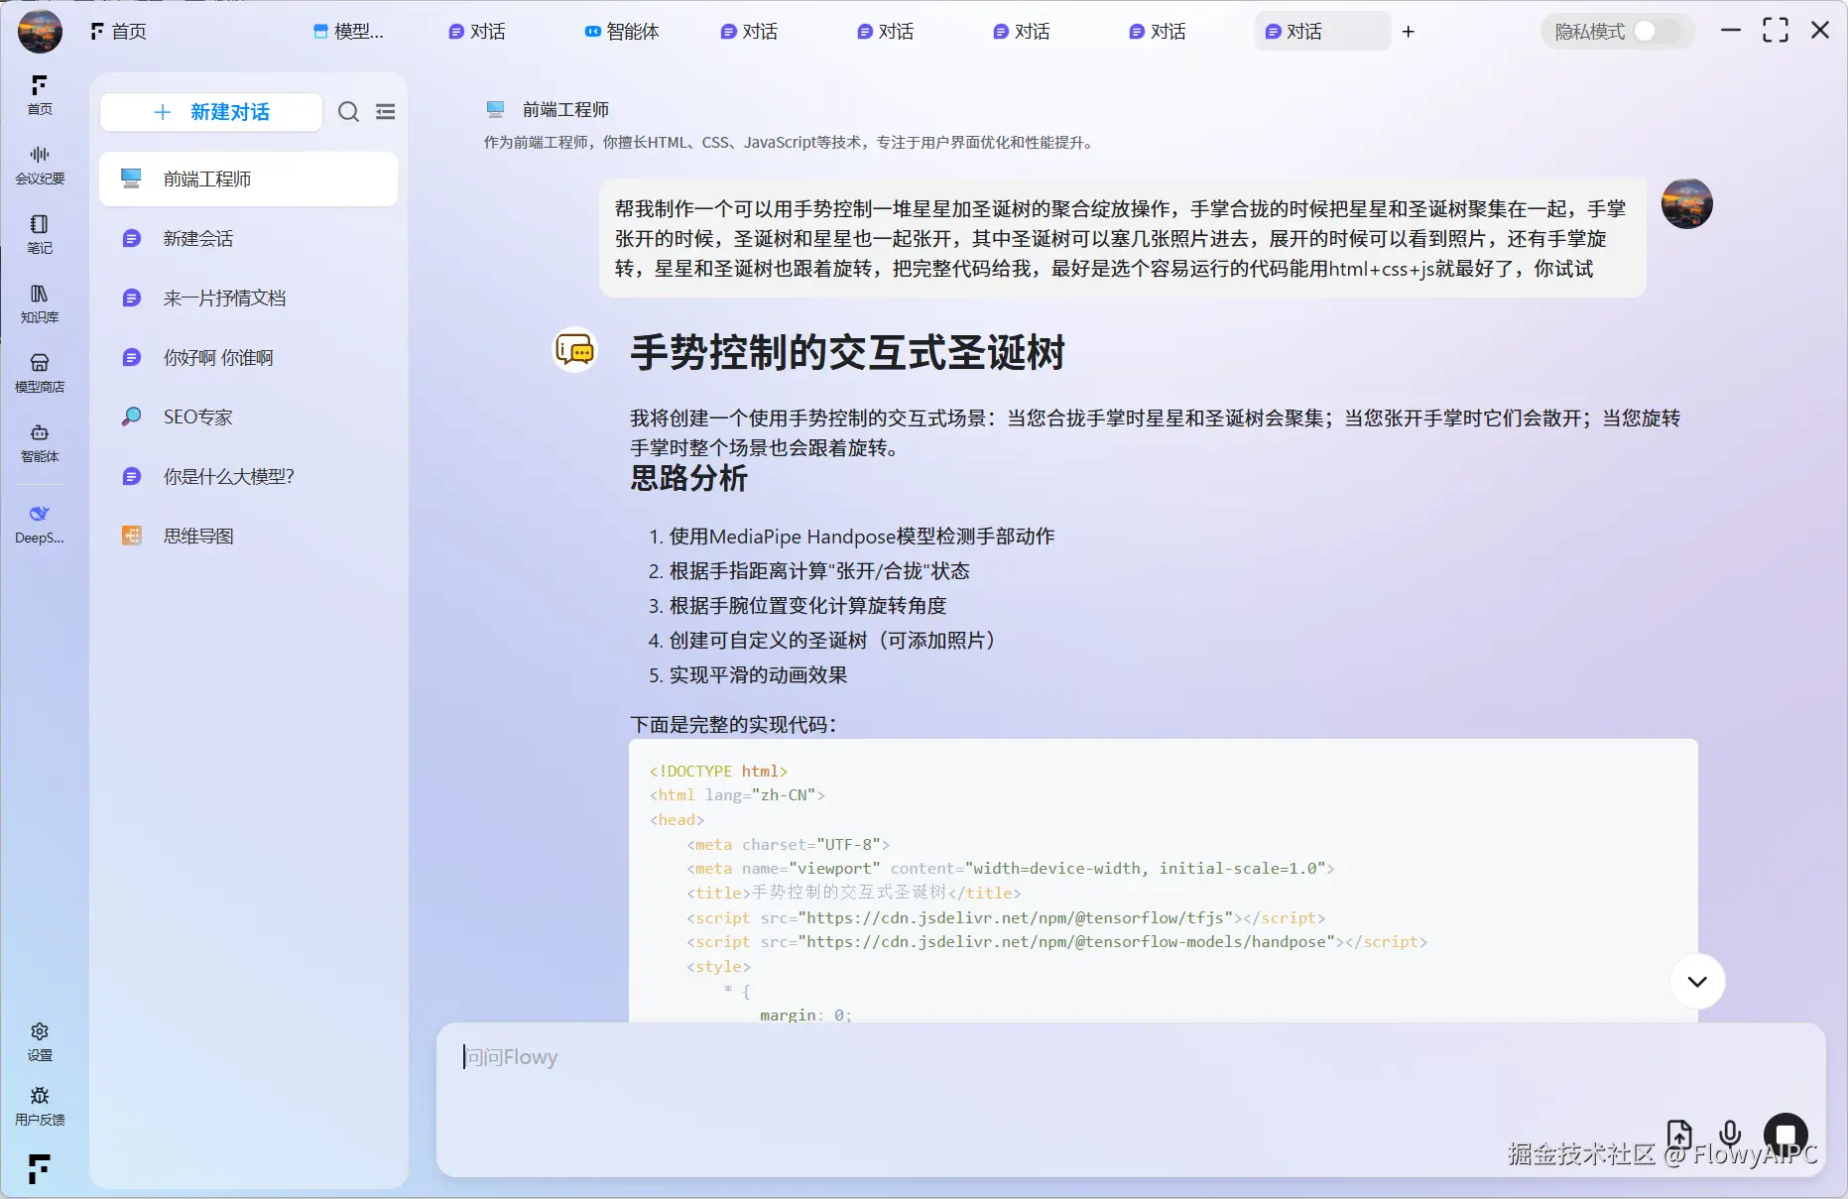Open the 你是什么大模型? conversation

[x=248, y=477]
